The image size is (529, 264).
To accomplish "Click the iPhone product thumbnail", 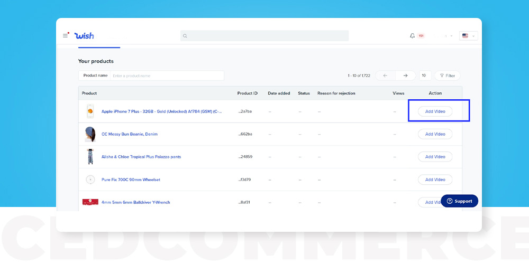I will [90, 111].
